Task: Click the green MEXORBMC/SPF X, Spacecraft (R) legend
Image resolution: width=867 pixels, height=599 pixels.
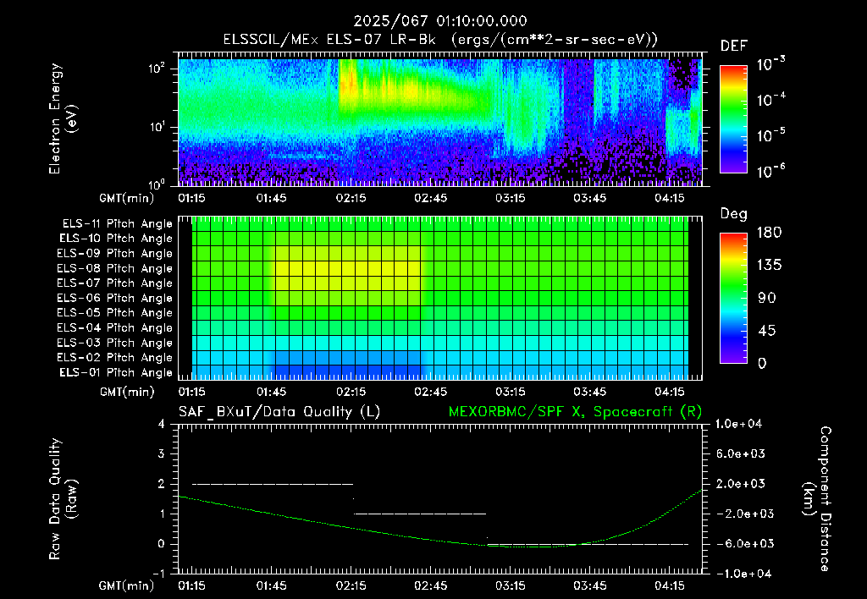Action: (x=575, y=412)
